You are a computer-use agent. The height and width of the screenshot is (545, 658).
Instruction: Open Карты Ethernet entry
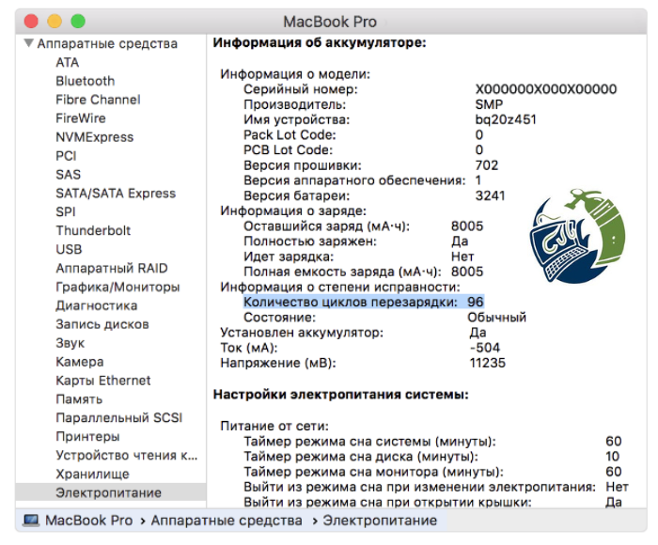click(x=103, y=381)
